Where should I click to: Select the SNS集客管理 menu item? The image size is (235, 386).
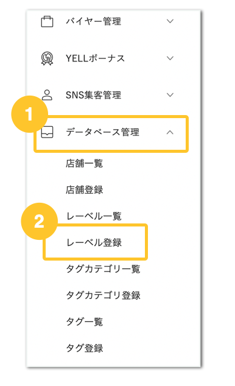tap(94, 95)
